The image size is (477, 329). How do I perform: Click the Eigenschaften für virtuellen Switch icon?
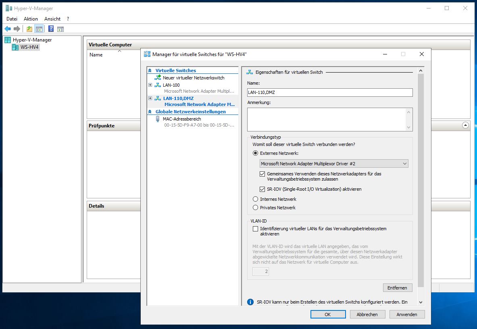[250, 72]
